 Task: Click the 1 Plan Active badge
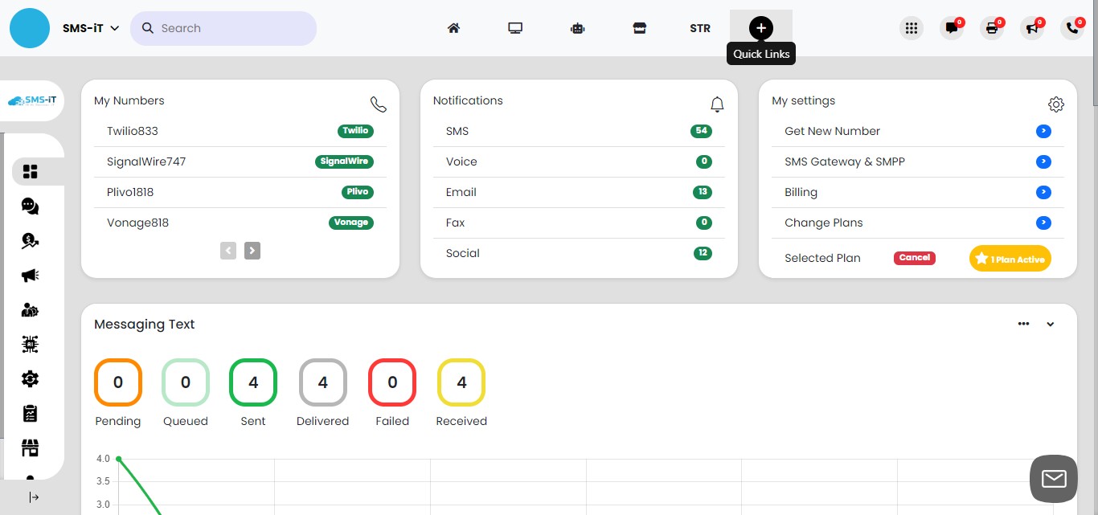(x=1010, y=259)
